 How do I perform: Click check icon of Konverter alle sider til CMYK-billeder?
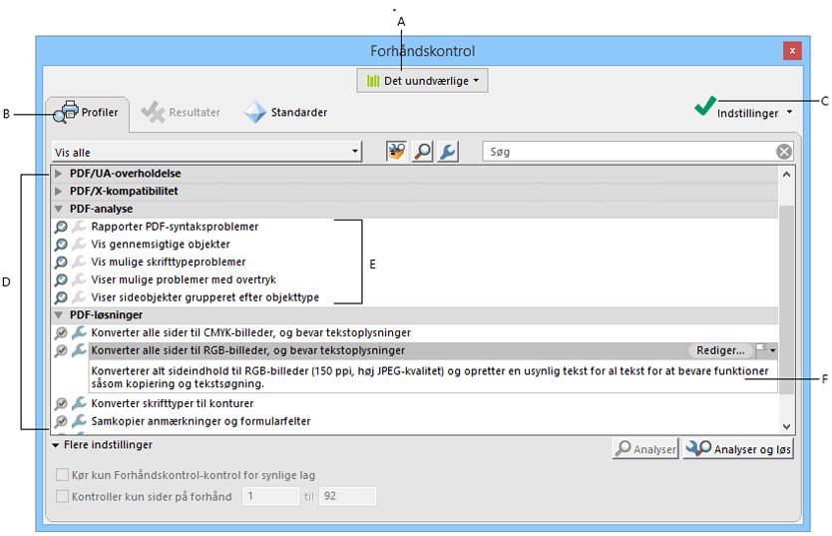point(61,333)
